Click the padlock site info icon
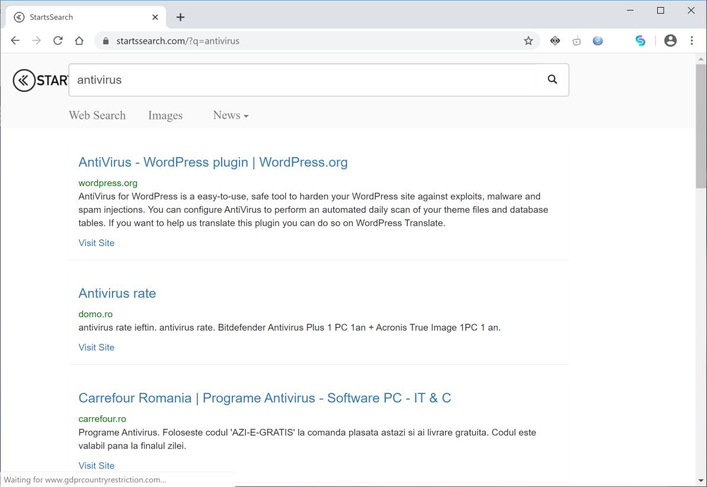Image resolution: width=707 pixels, height=487 pixels. coord(106,41)
